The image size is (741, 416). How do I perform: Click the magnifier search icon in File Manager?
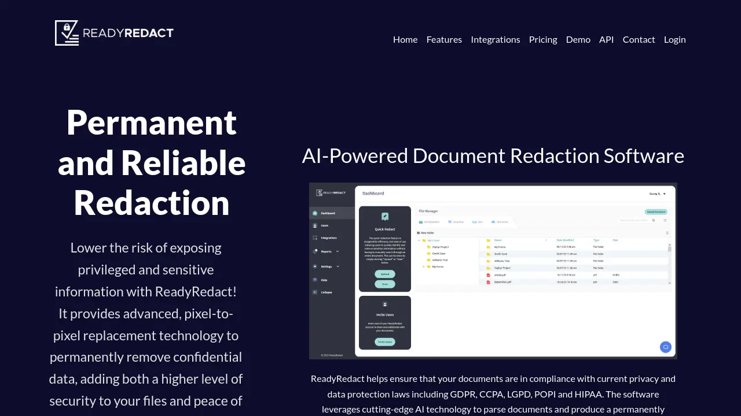pyautogui.click(x=654, y=220)
